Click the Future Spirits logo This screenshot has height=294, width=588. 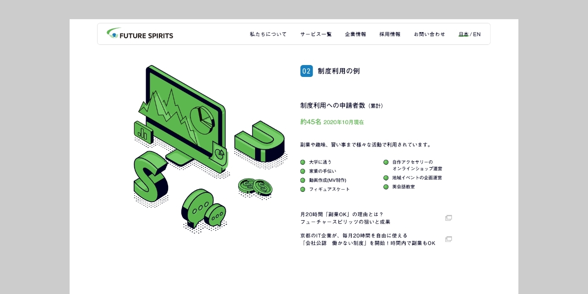[x=140, y=34]
